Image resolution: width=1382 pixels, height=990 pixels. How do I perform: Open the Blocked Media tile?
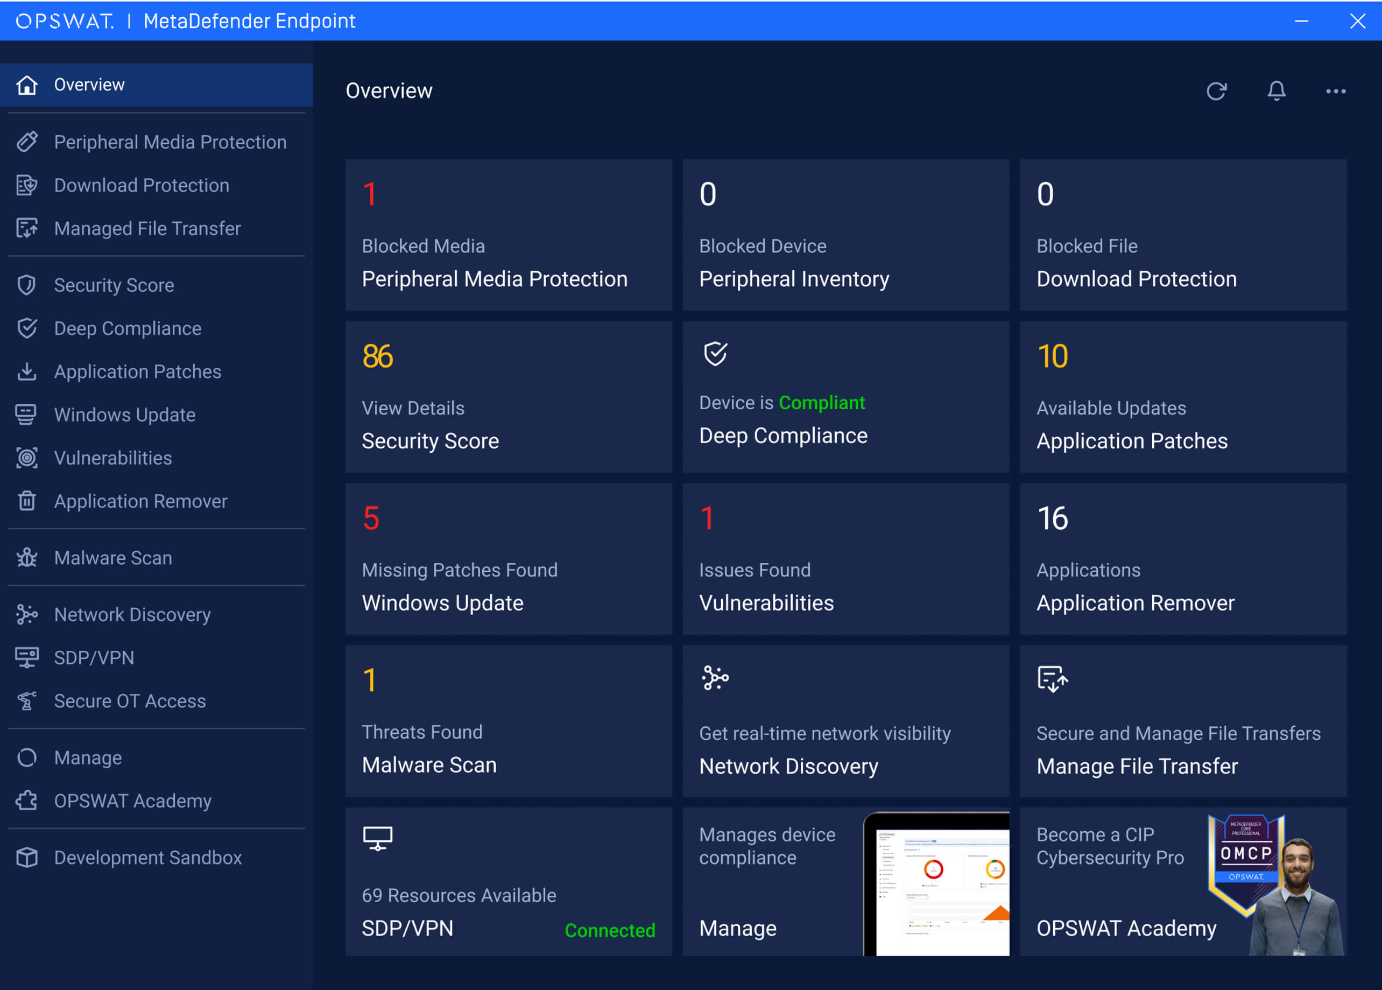(508, 235)
